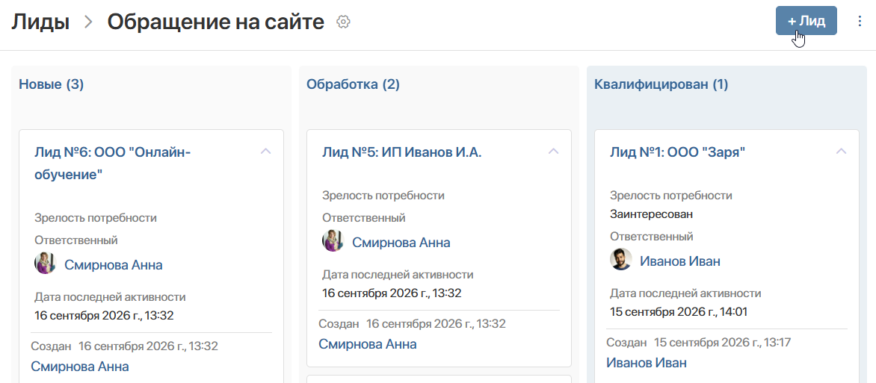
Task: Click Зрелость потребности label in Лид №6
Action: point(96,218)
